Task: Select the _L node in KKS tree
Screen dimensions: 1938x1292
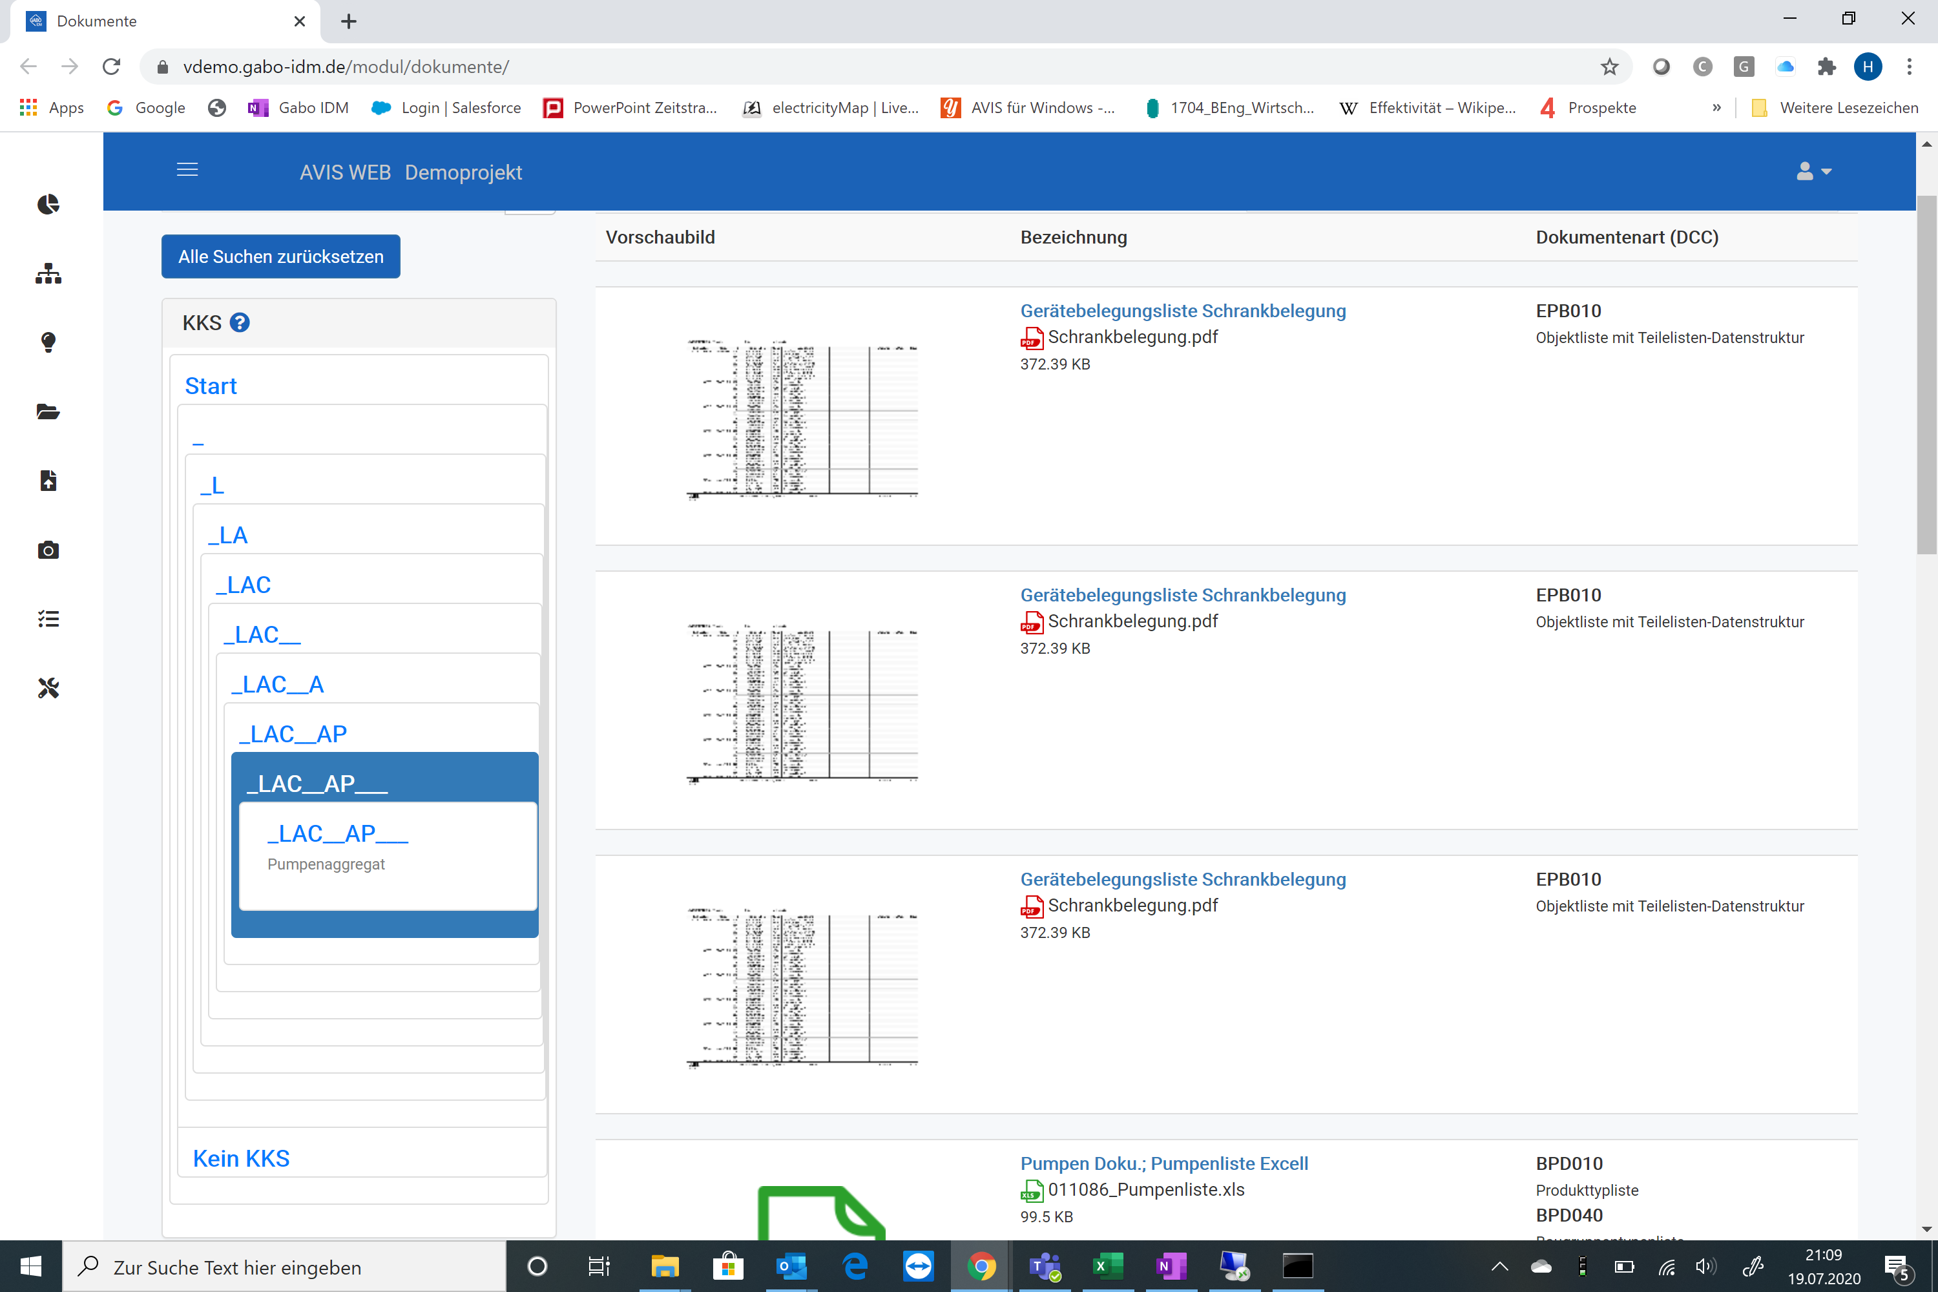Action: [x=213, y=485]
